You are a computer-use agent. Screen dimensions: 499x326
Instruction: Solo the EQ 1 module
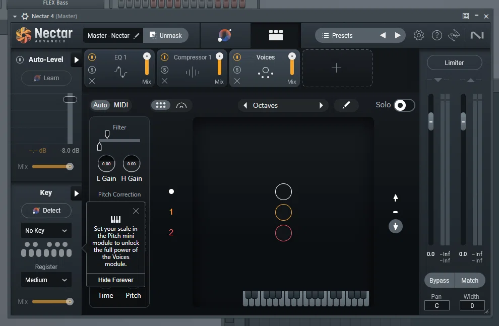pyautogui.click(x=92, y=70)
